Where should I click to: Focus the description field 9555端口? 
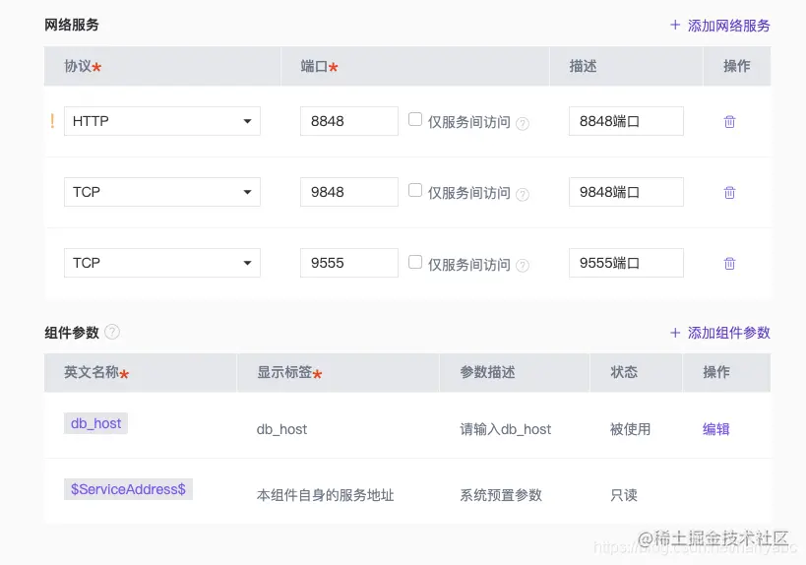(x=626, y=263)
